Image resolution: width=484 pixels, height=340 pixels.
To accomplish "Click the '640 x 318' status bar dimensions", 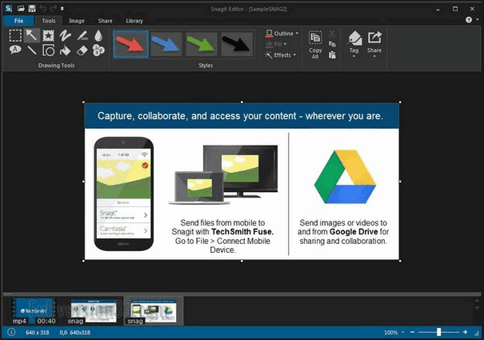I will 38,332.
